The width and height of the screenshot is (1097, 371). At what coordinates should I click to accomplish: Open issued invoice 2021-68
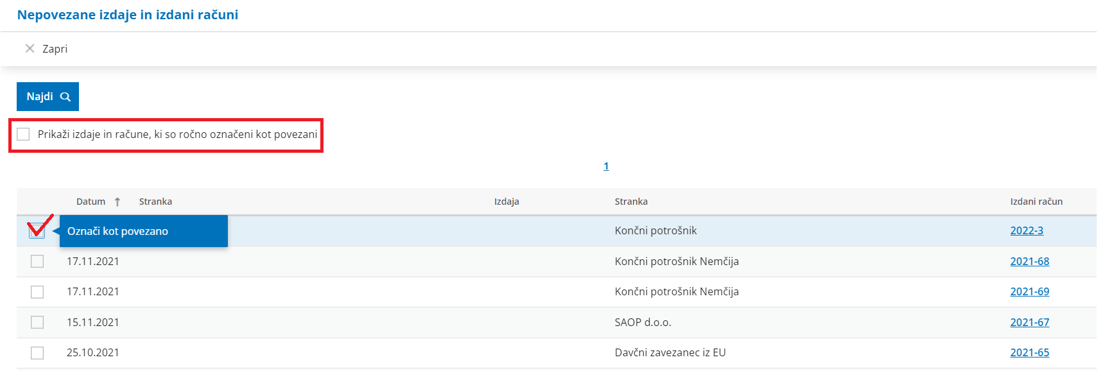click(1030, 261)
